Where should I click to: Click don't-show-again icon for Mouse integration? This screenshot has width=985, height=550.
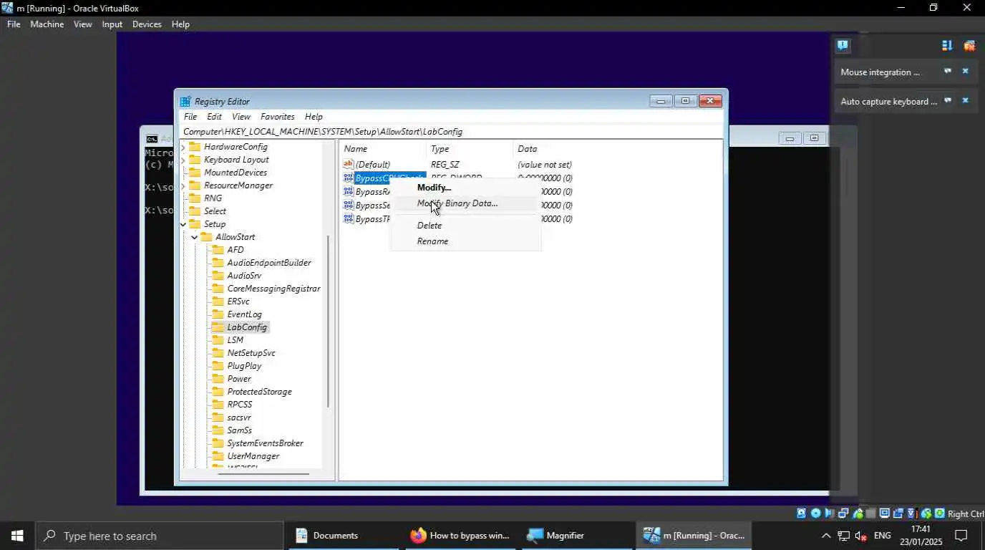pyautogui.click(x=947, y=72)
